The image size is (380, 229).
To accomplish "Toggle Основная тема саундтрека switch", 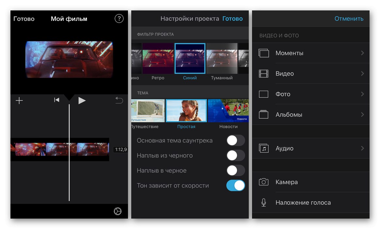I will coord(236,140).
